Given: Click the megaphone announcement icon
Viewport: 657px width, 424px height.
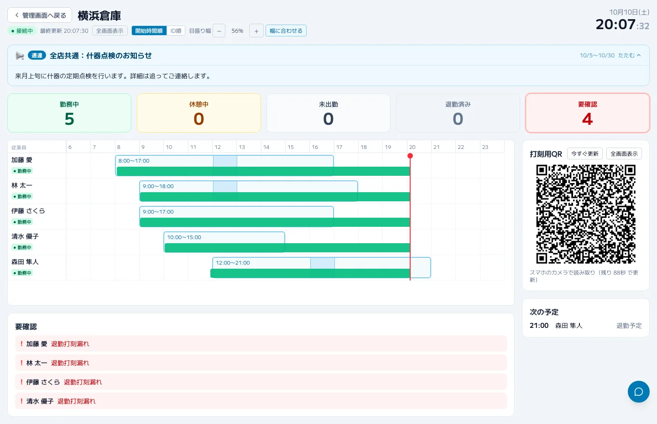Looking at the screenshot, I should coord(20,56).
